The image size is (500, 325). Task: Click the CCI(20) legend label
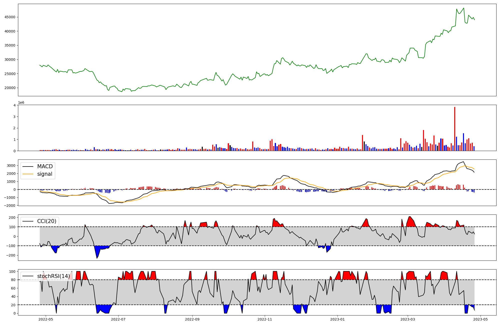point(46,221)
